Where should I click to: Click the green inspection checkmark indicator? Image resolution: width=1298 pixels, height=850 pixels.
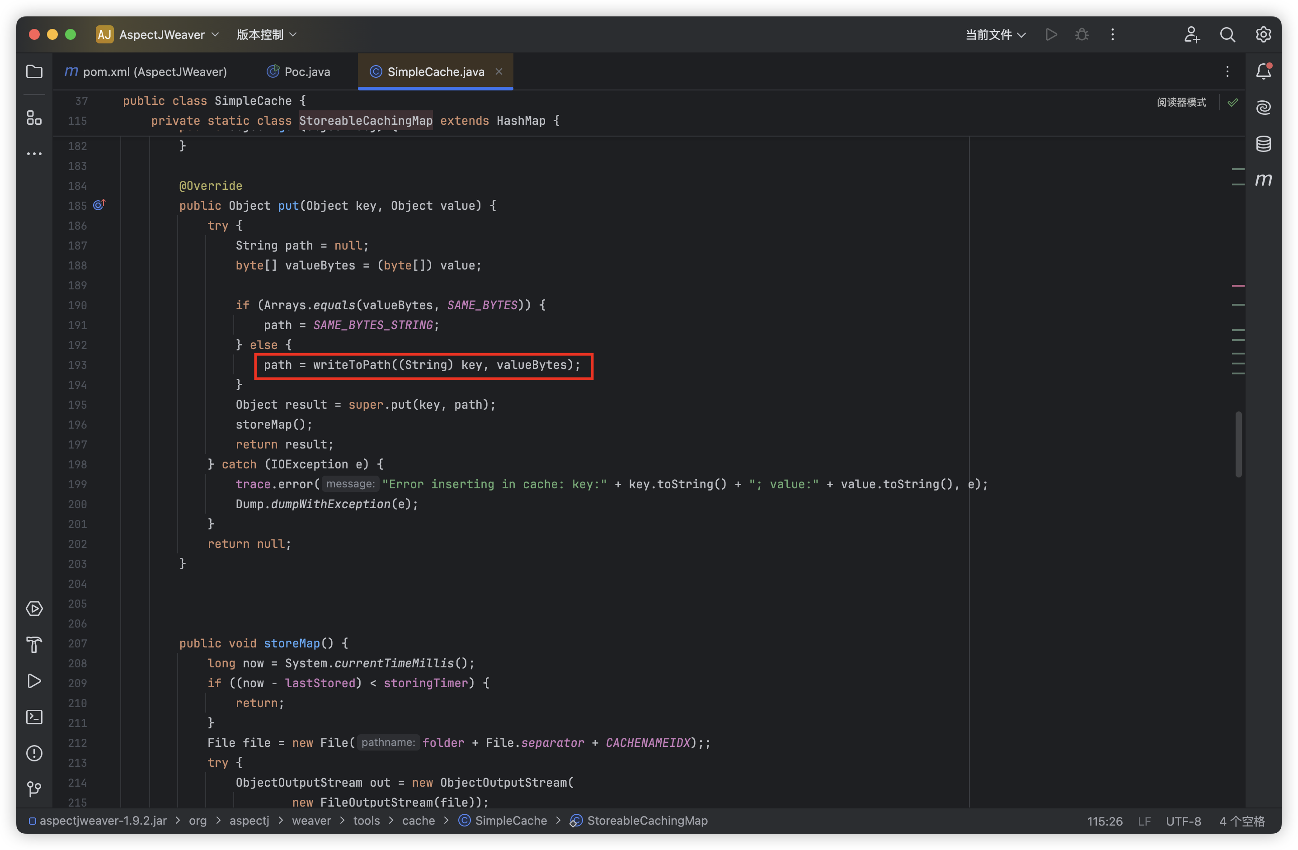1232,102
